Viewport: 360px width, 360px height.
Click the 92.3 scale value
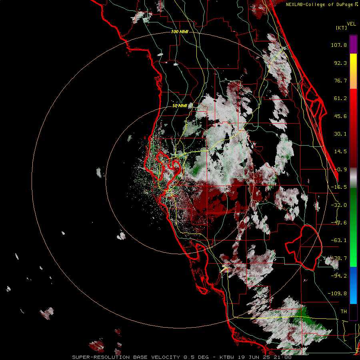click(x=340, y=63)
